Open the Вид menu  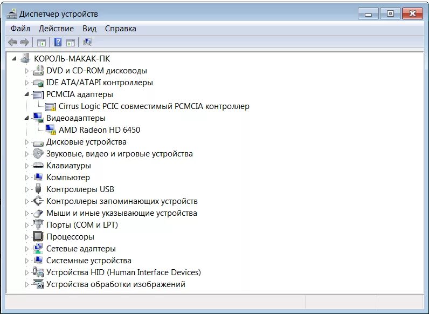[89, 29]
